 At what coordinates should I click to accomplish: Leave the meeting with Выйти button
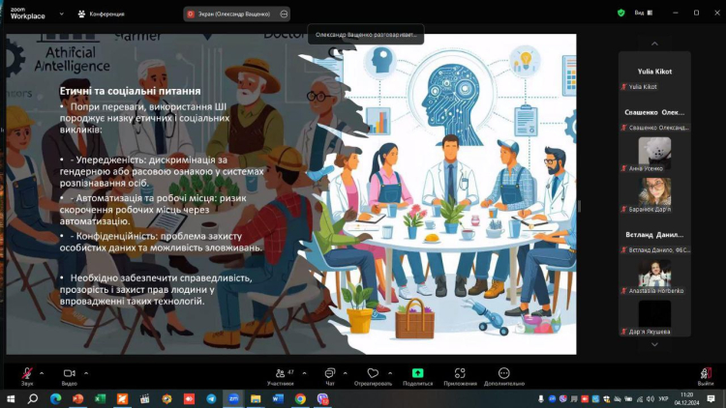706,373
